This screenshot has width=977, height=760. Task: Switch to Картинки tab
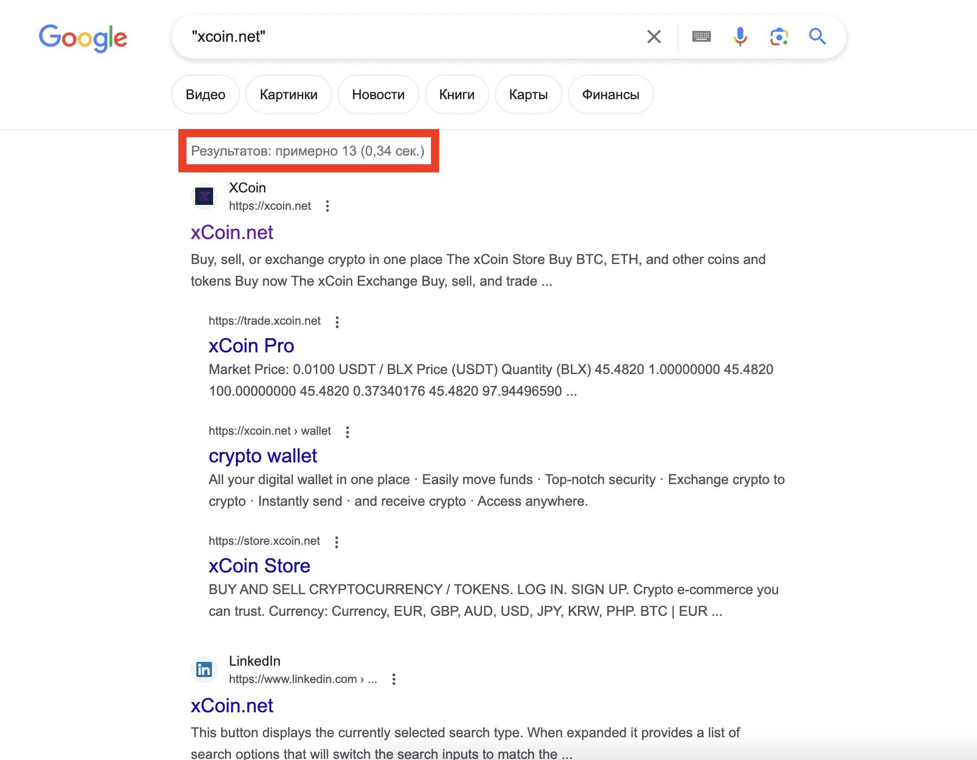288,94
